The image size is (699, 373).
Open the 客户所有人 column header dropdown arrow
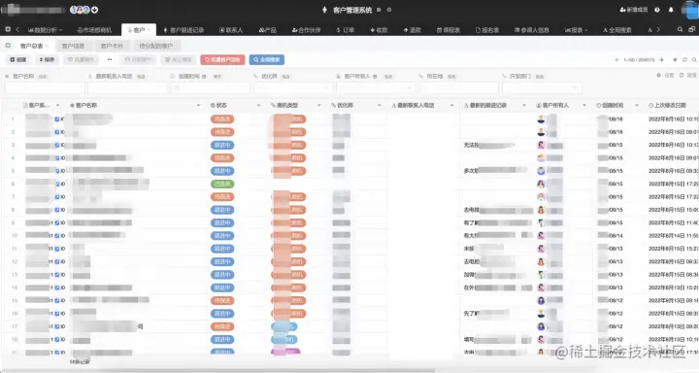(584, 105)
